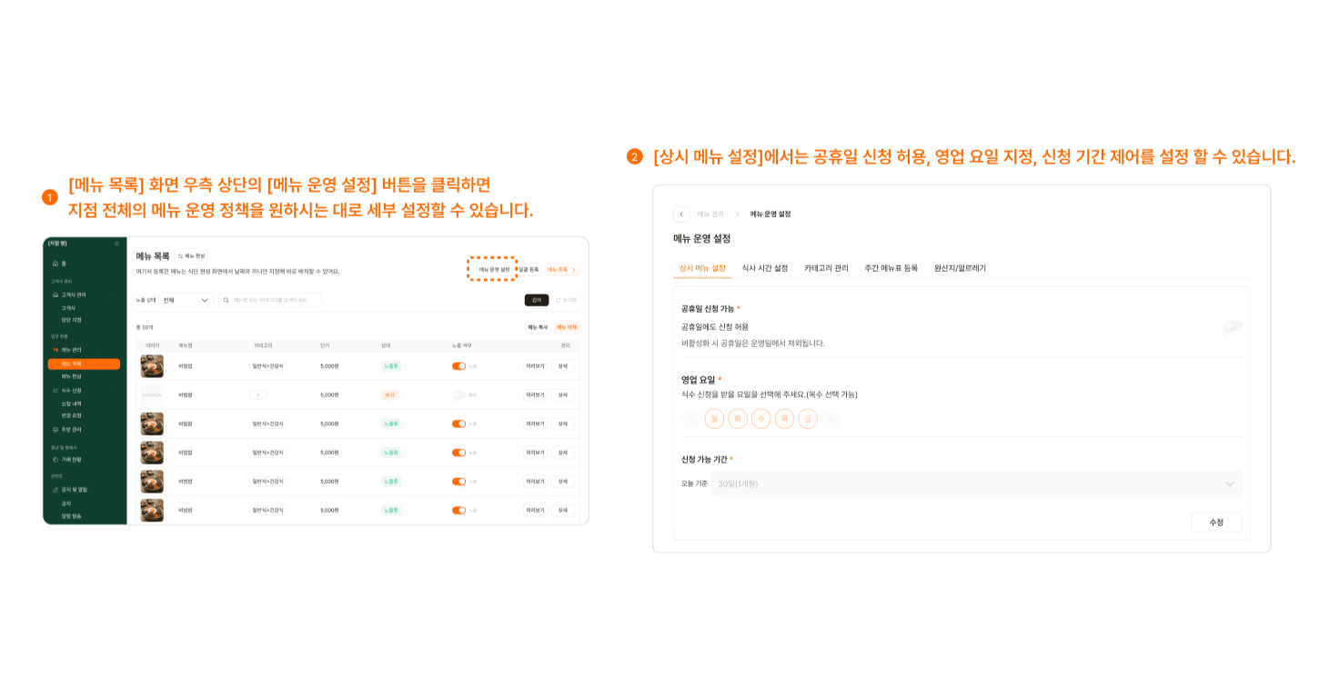
Task: Open 메뉴 등록 to add a menu
Action: click(x=561, y=270)
